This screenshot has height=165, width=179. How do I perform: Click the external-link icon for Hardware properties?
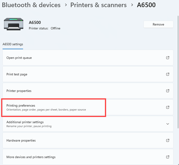click(167, 140)
